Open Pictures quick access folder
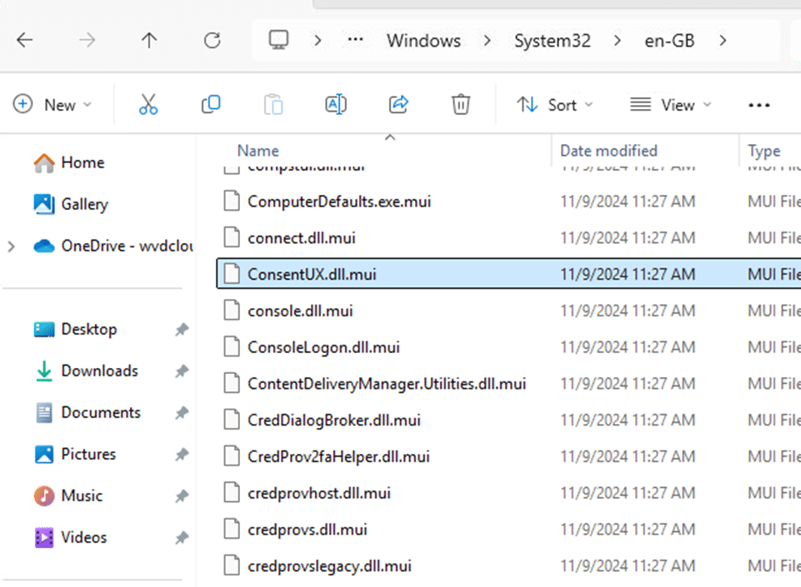Image resolution: width=801 pixels, height=587 pixels. [x=74, y=455]
